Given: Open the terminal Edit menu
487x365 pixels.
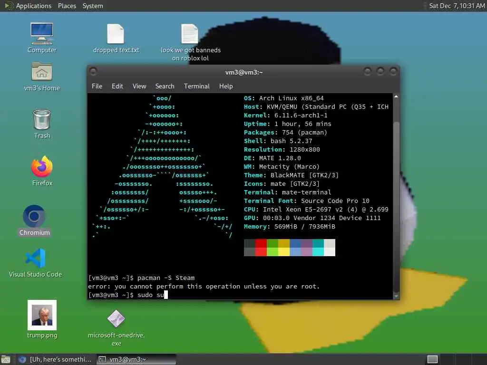Looking at the screenshot, I should [x=117, y=86].
